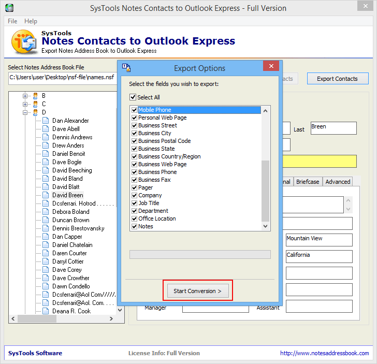This screenshot has height=364, width=377.
Task: Click the conversion progress bar
Action: 200,255
